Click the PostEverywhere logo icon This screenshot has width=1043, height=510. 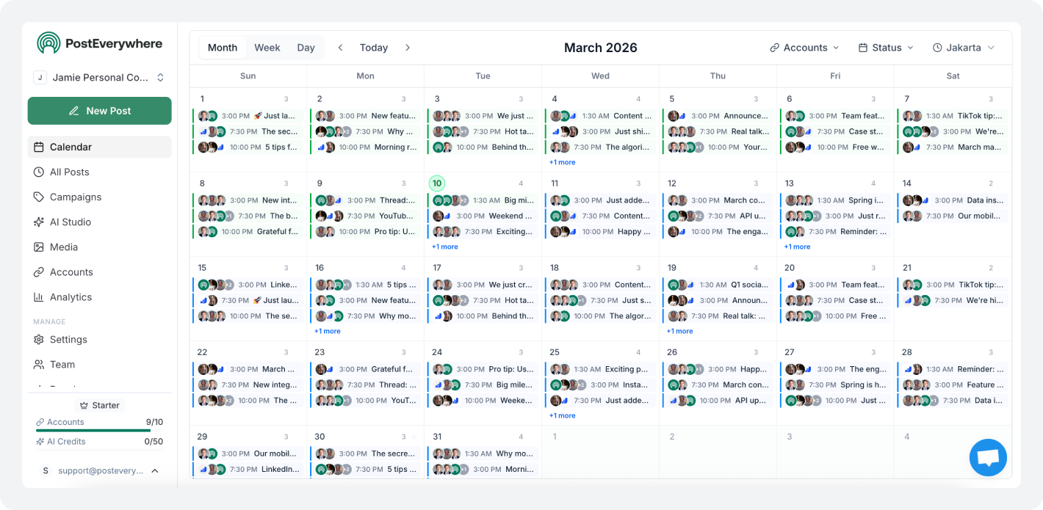48,43
